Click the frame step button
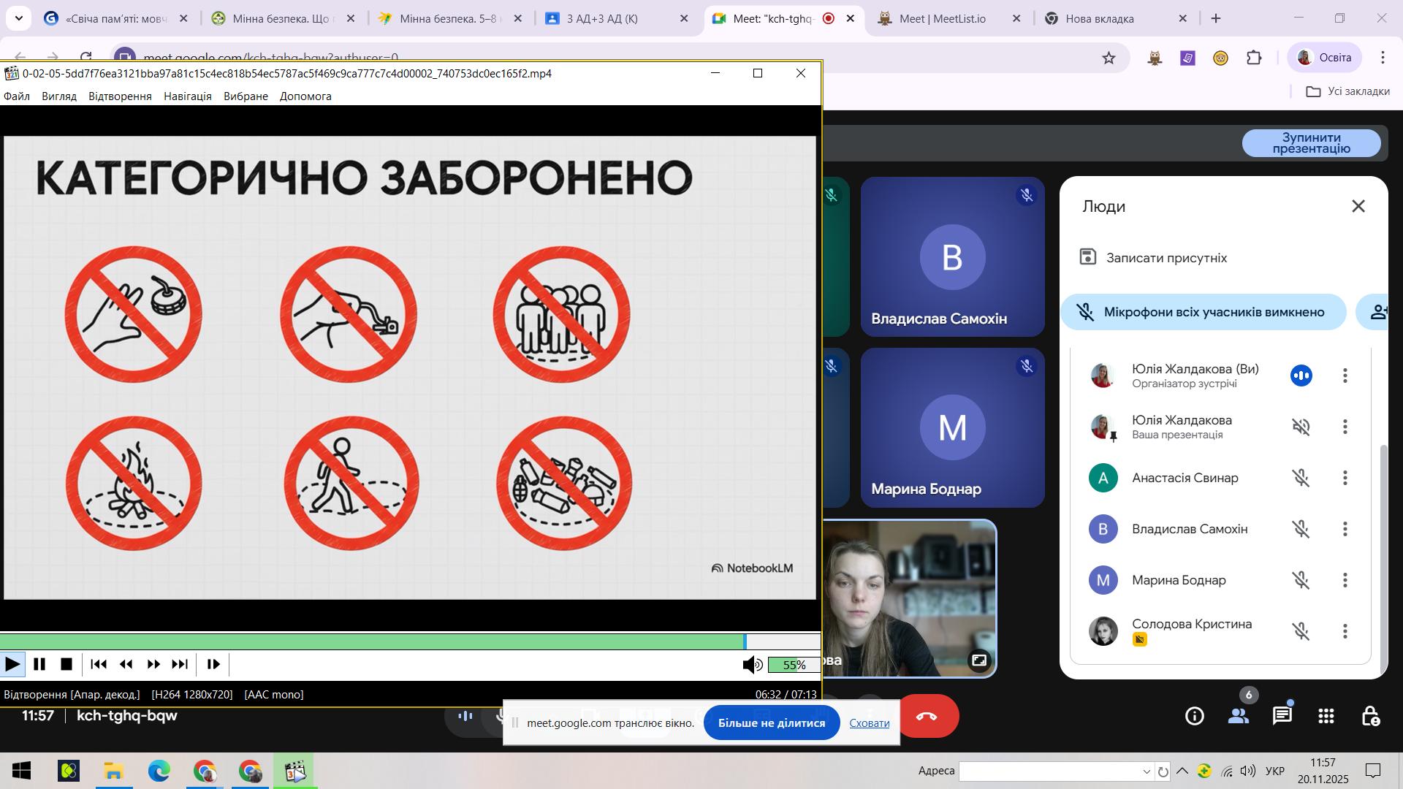This screenshot has width=1403, height=789. pyautogui.click(x=213, y=664)
